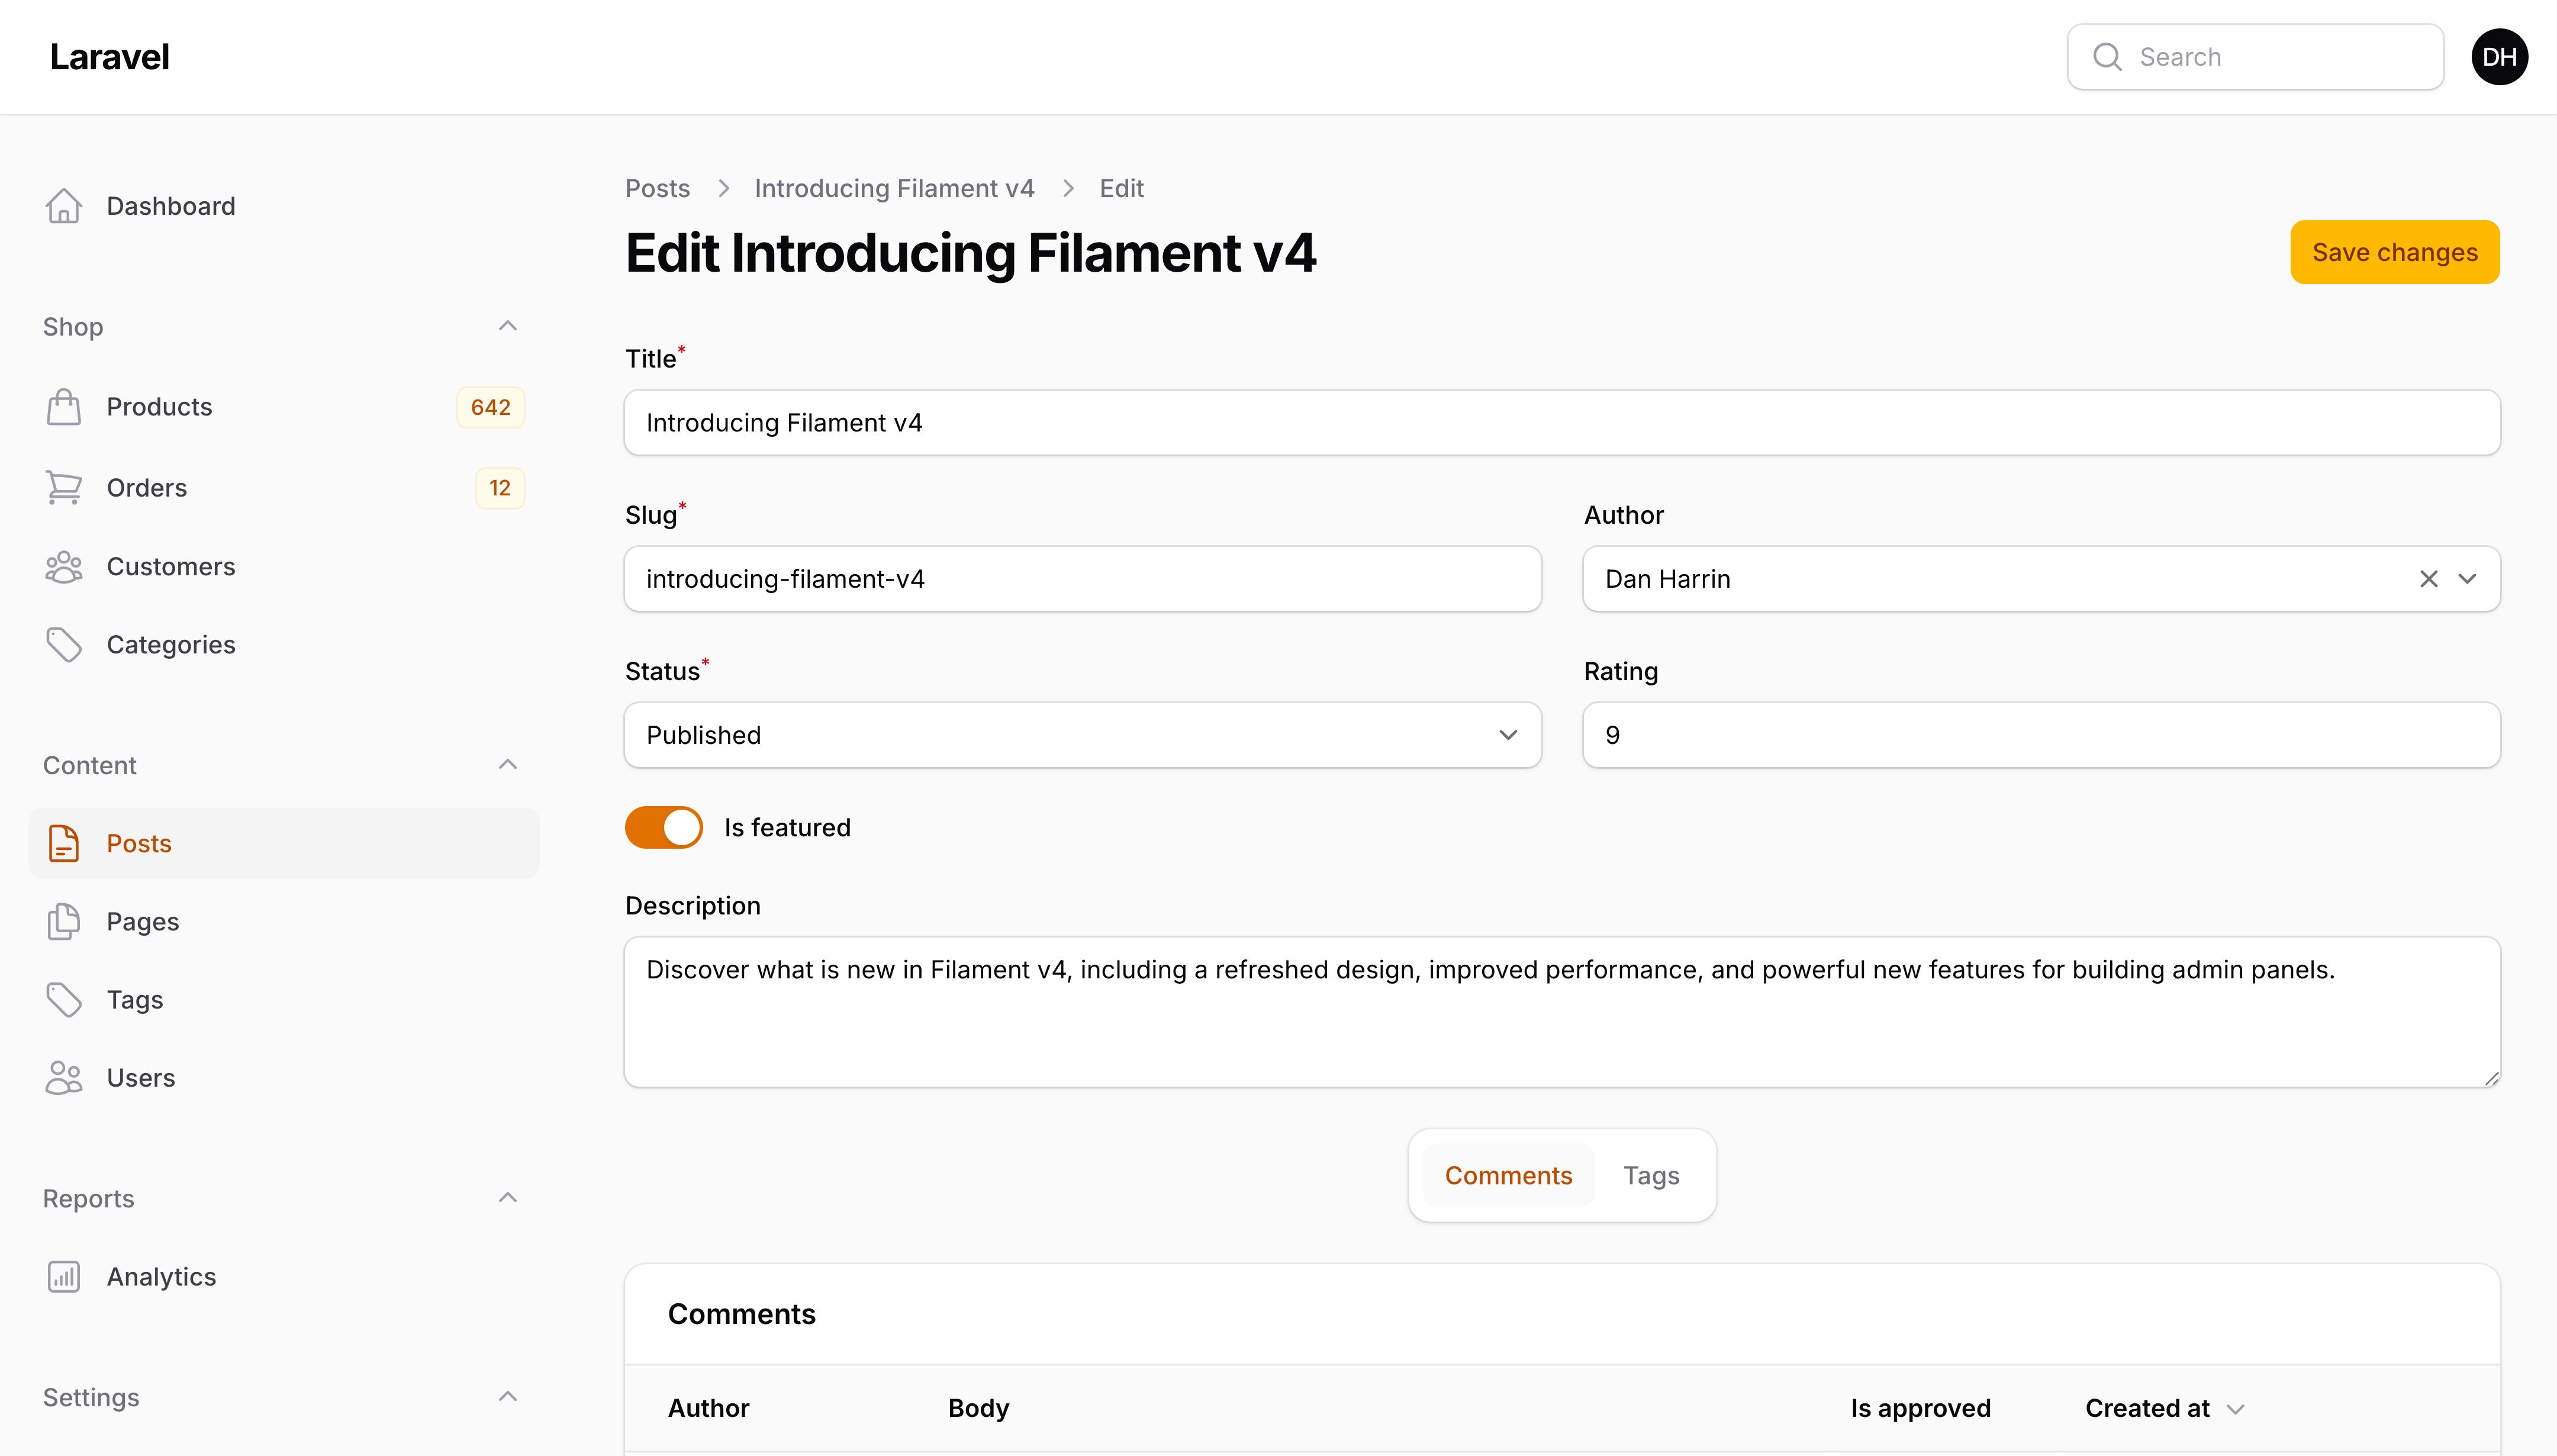Open the Author dropdown arrow
Viewport: 2557px width, 1456px height.
2467,579
